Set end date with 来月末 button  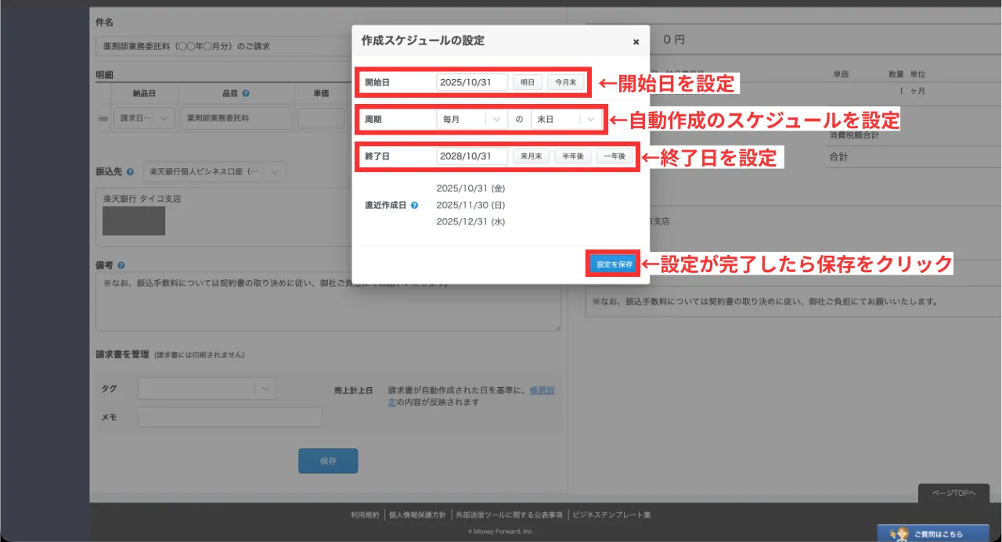532,156
